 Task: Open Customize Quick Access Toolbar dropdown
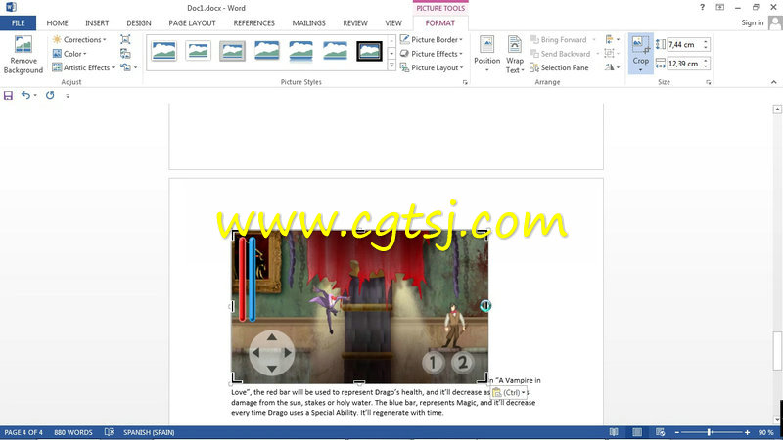point(68,96)
